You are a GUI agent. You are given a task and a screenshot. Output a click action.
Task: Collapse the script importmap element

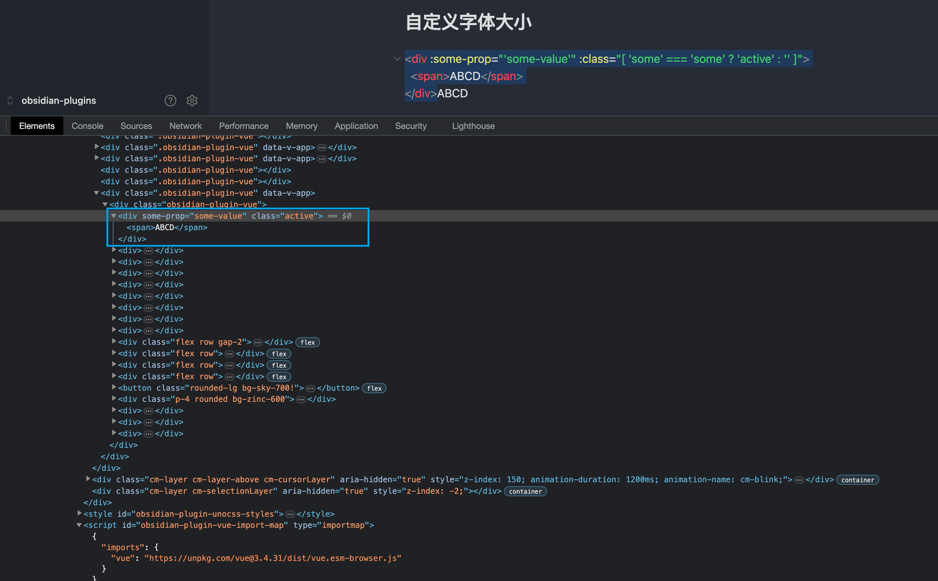point(79,525)
